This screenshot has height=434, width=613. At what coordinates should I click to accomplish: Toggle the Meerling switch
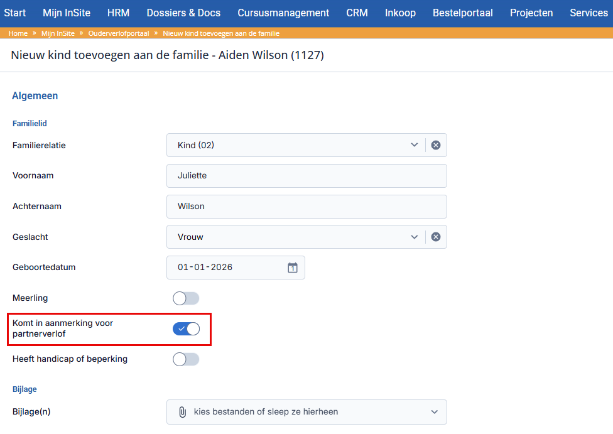(x=186, y=298)
